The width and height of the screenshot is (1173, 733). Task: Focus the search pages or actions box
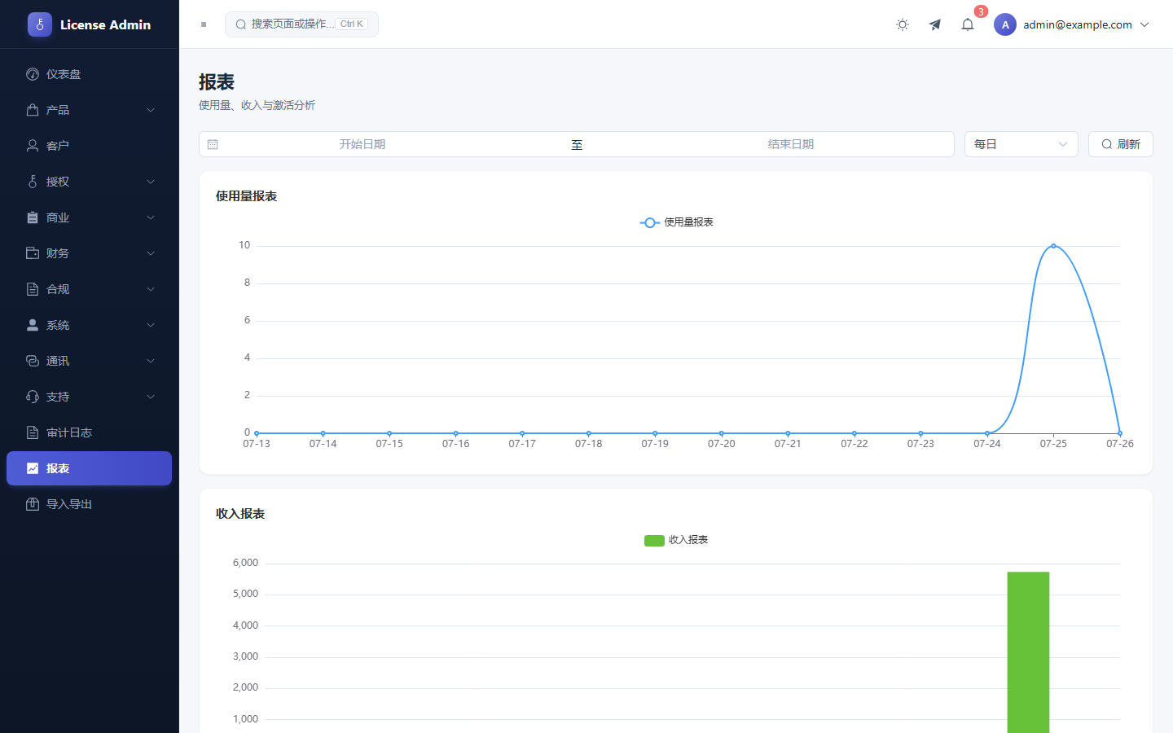pos(301,24)
